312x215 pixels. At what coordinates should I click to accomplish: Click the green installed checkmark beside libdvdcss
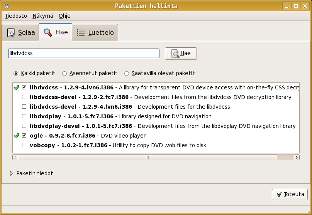point(17,87)
